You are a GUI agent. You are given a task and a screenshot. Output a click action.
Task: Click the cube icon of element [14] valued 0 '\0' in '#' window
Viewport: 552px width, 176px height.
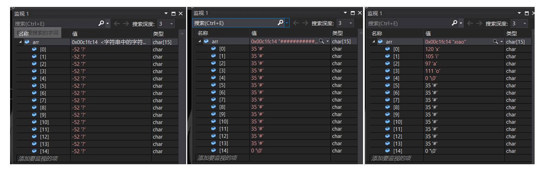coord(214,150)
